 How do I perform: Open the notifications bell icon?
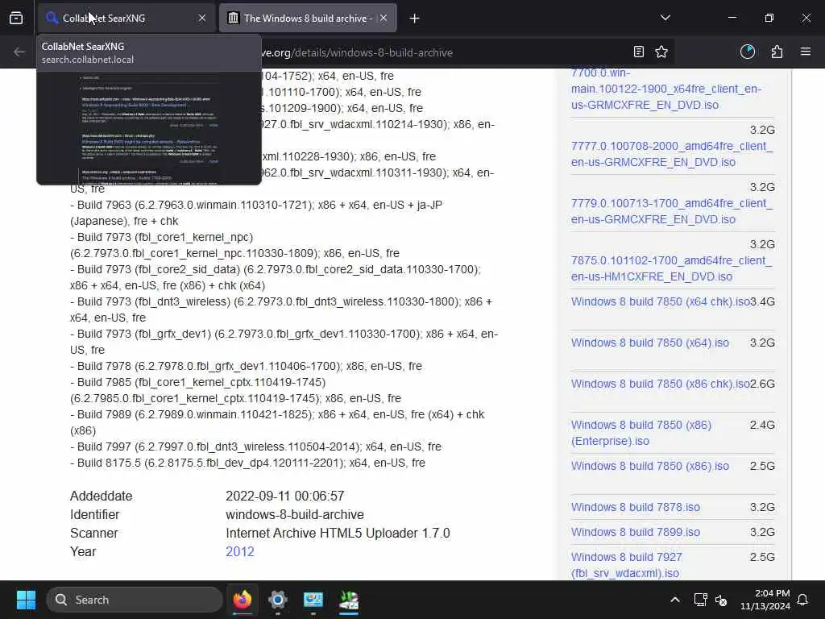pyautogui.click(x=803, y=600)
